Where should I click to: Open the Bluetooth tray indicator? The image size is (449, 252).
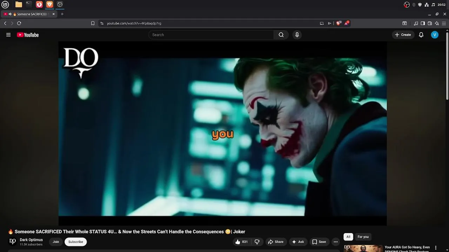414,5
